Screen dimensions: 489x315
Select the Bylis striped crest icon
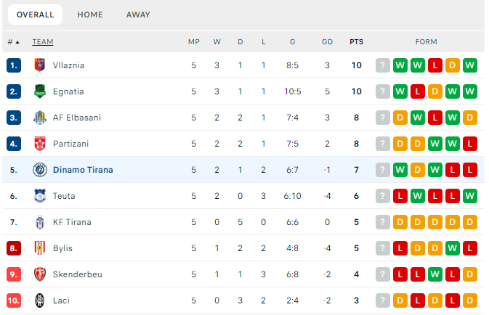40,248
